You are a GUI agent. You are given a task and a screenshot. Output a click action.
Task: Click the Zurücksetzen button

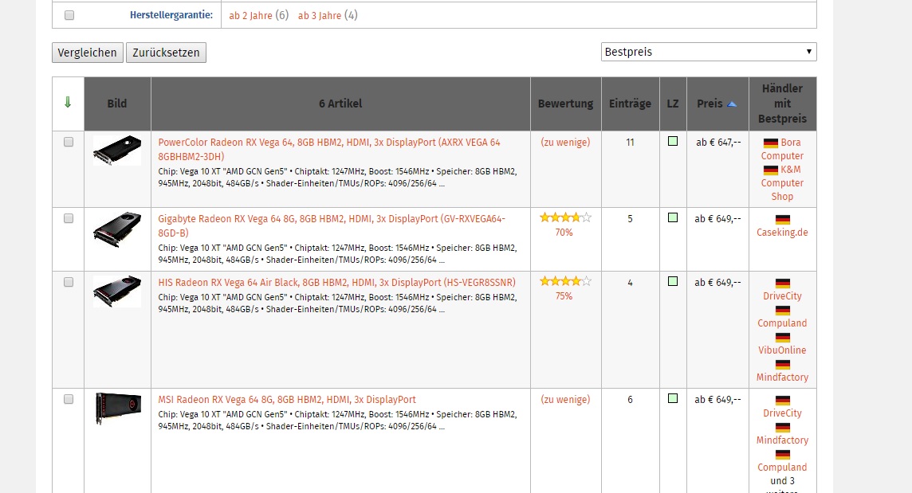click(166, 53)
